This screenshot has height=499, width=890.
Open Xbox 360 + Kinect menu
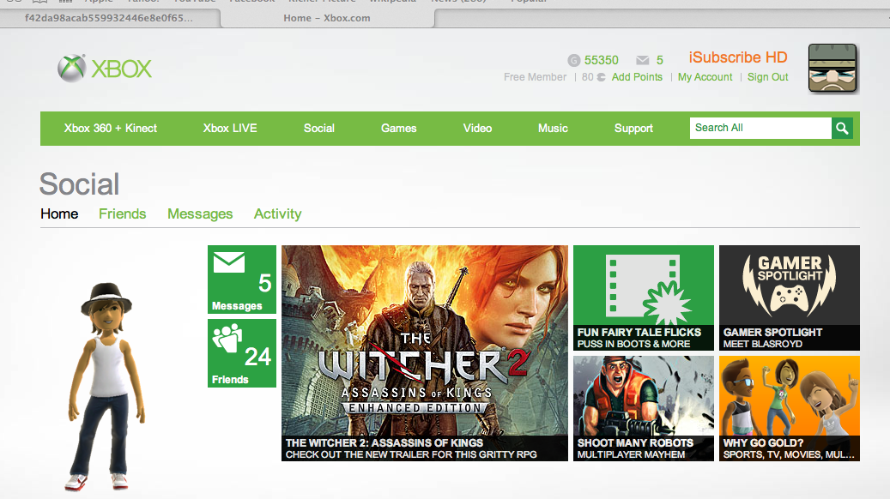tap(110, 128)
